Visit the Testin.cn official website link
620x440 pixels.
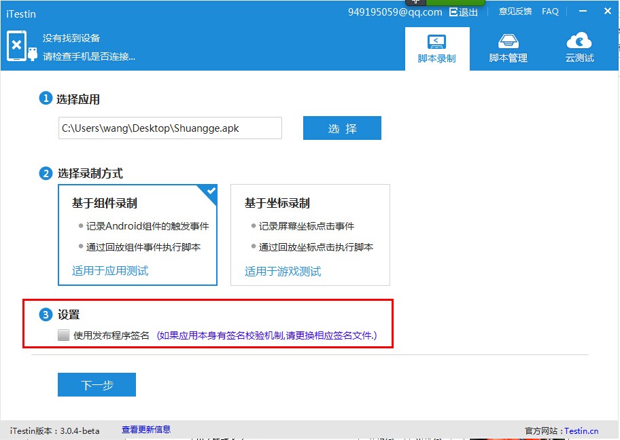click(x=581, y=431)
